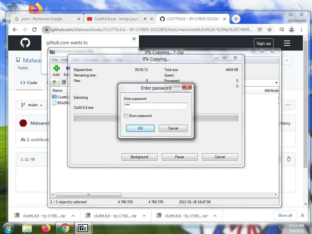Dismiss the github.com wants to prompt
Screen dimensions: 312x234
(x=134, y=39)
